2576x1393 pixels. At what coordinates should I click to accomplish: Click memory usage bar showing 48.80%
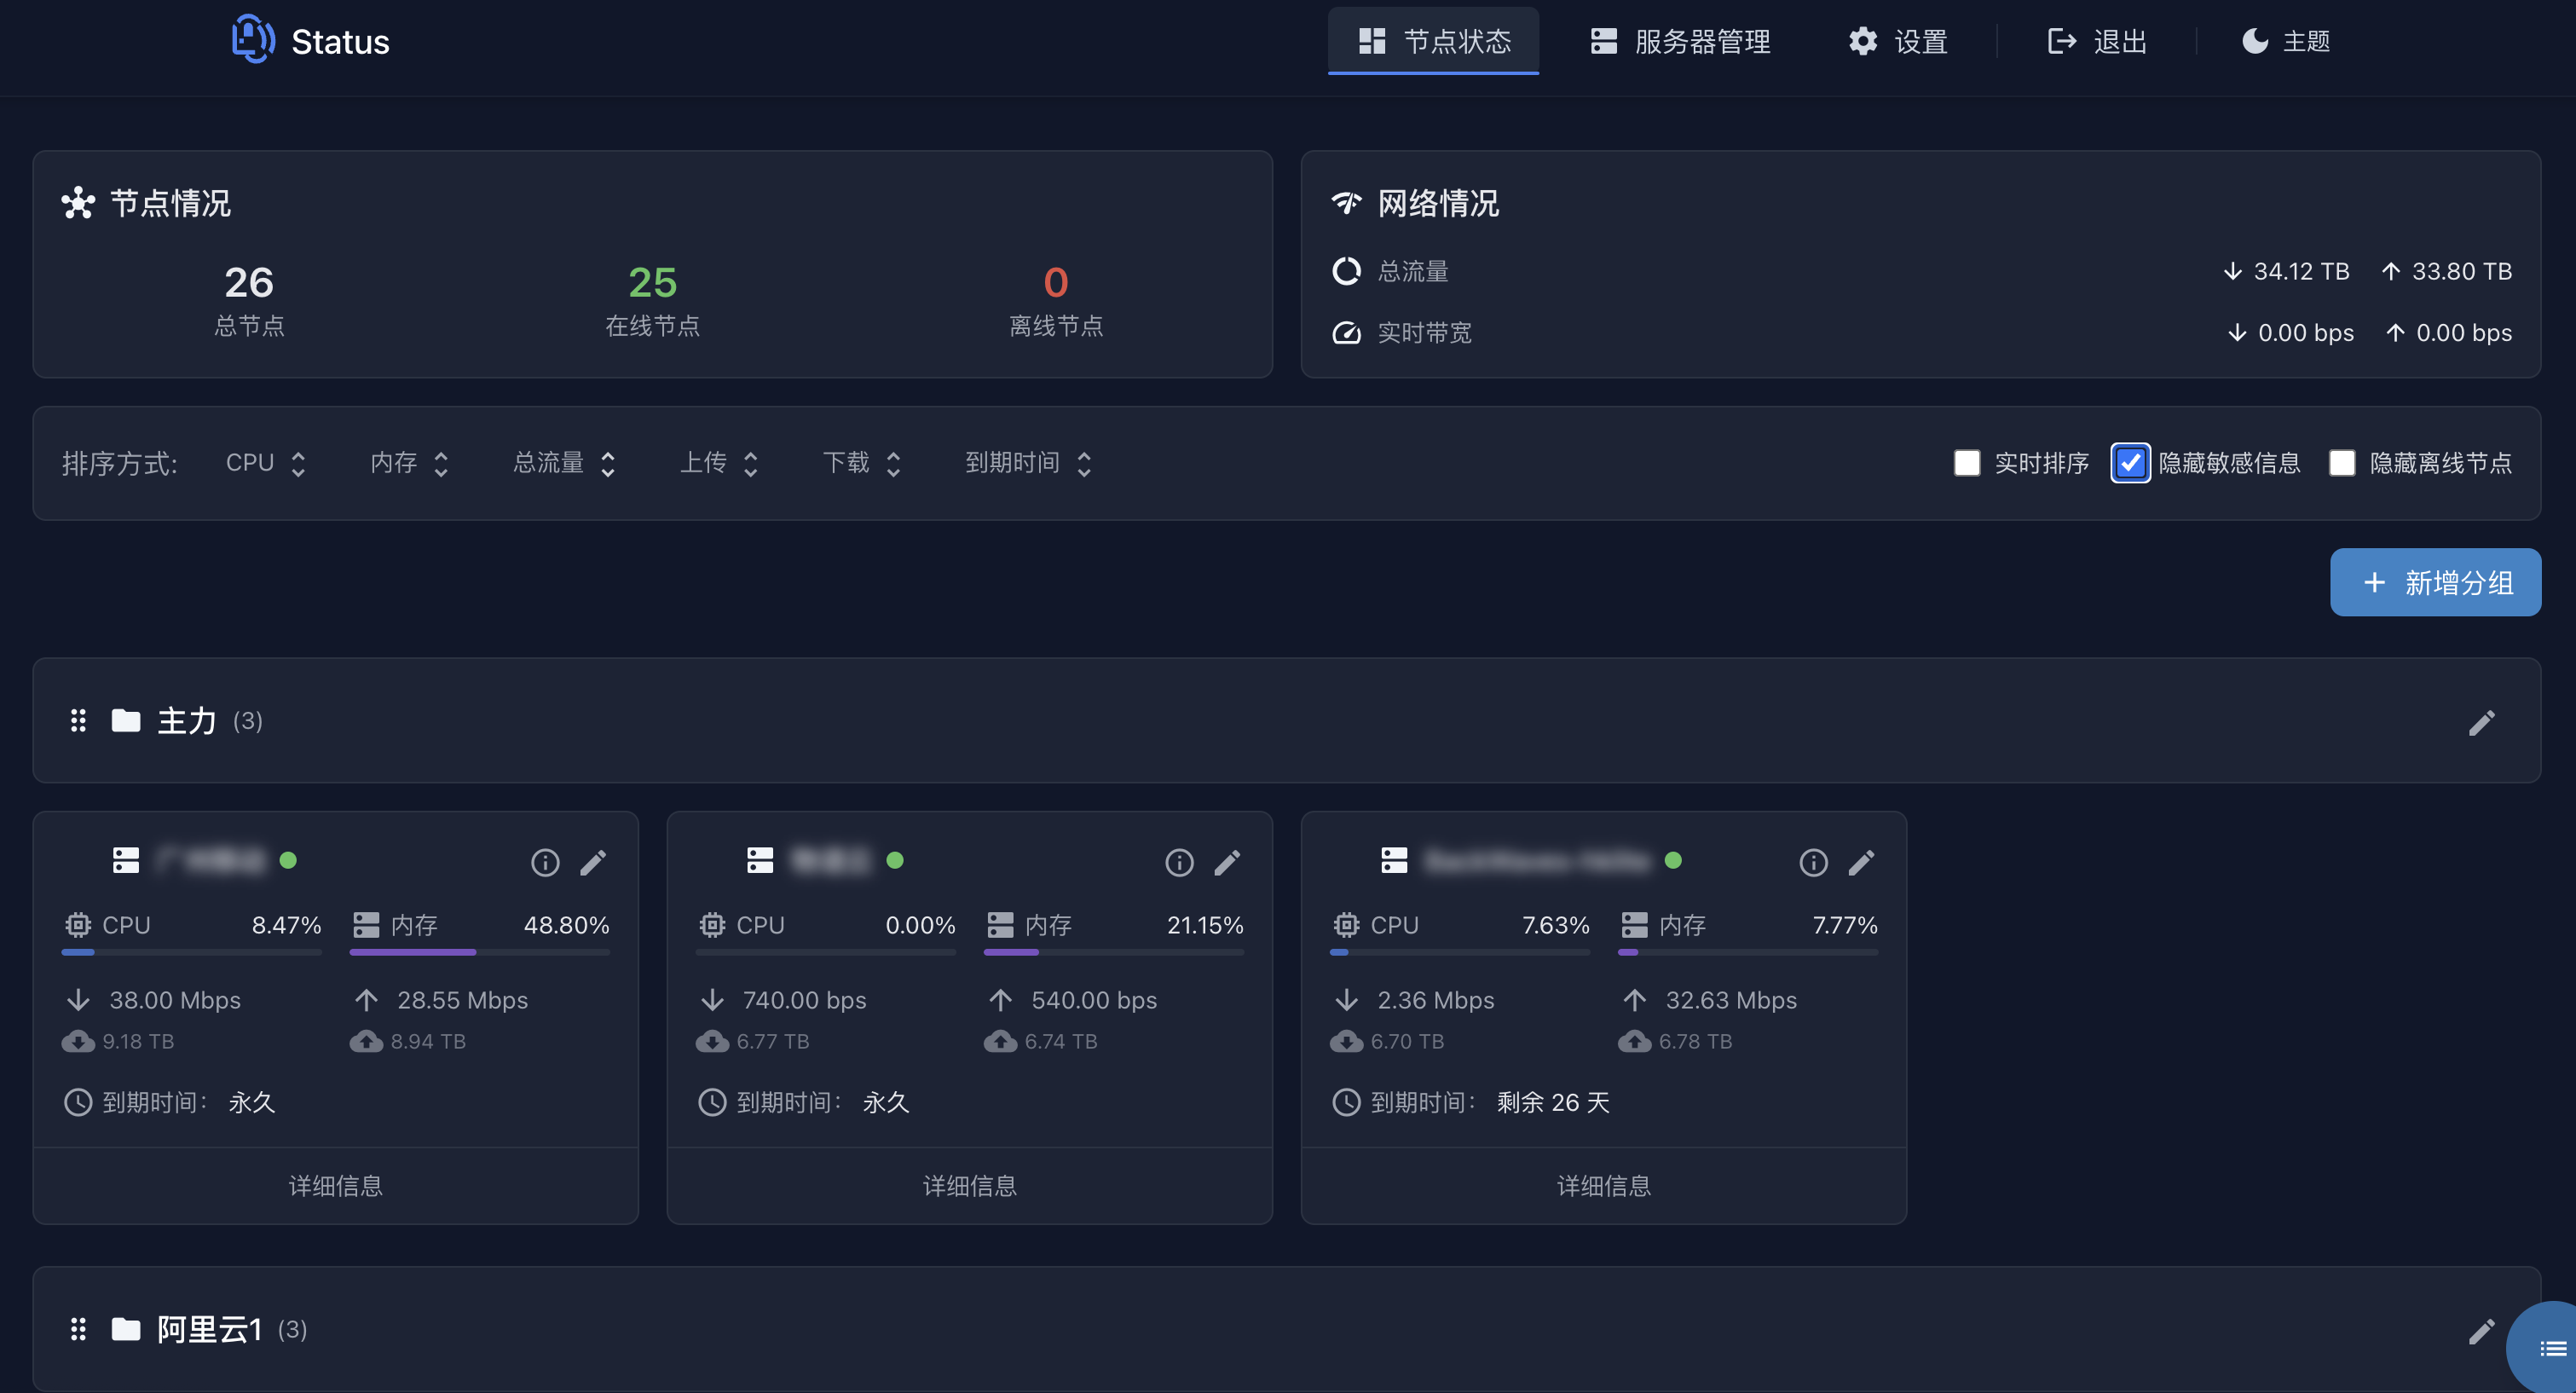480,952
